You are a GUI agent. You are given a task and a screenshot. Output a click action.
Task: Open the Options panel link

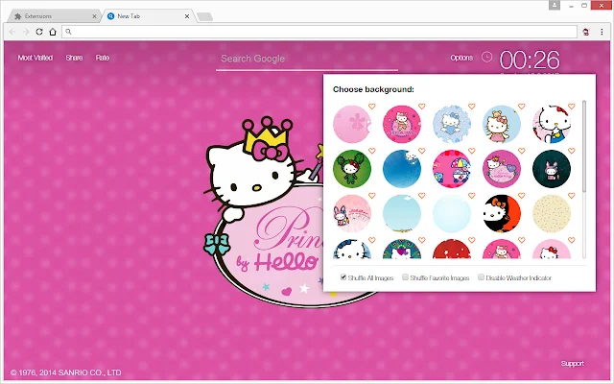point(461,58)
